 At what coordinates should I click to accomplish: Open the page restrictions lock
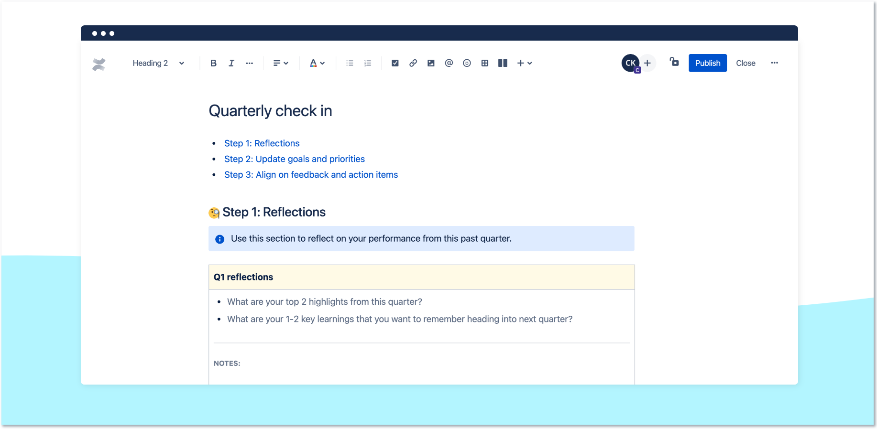click(x=674, y=62)
